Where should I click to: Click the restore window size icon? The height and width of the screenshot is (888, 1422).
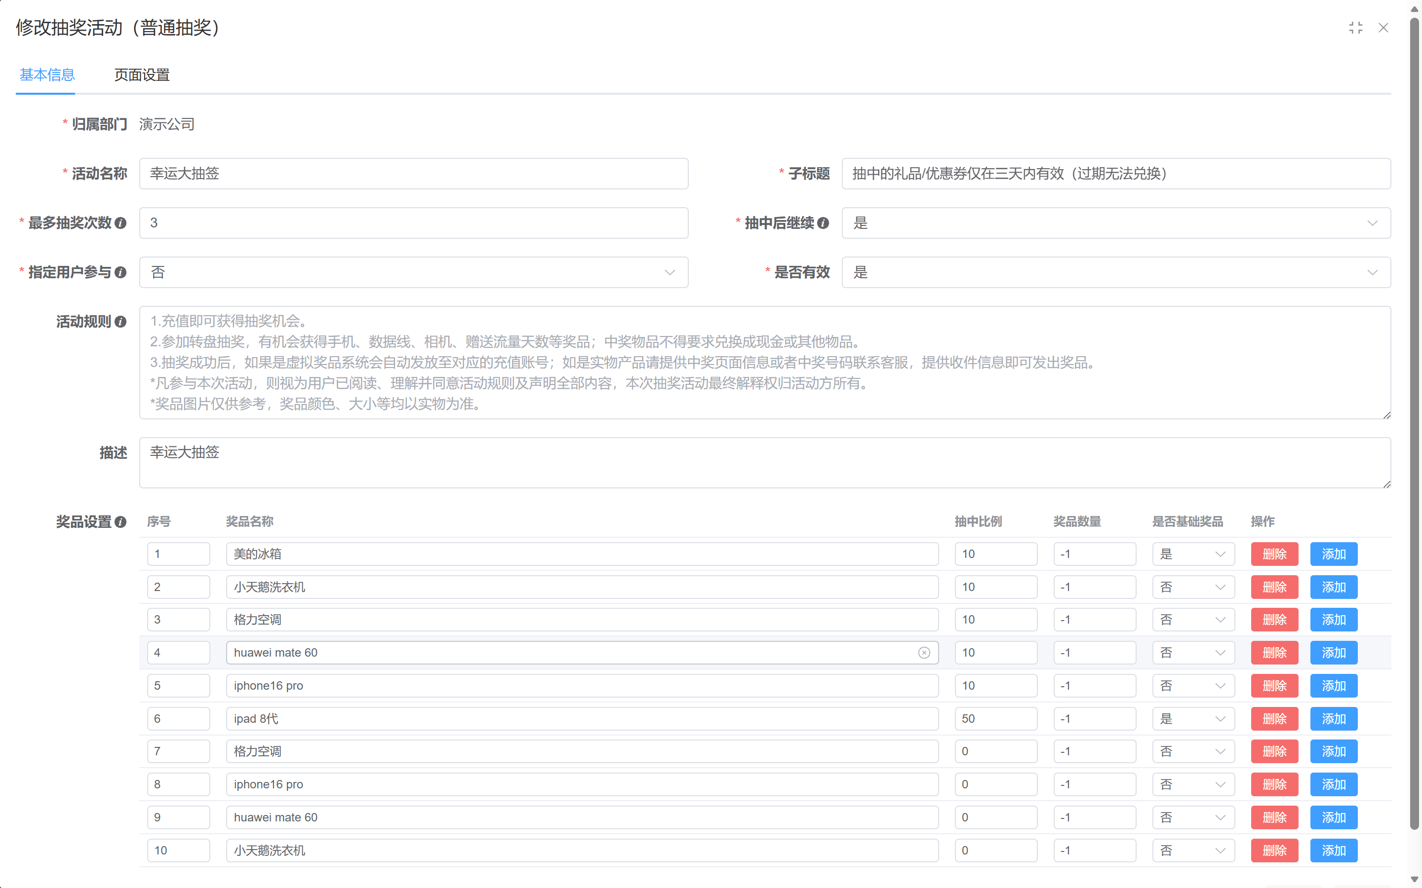point(1356,28)
